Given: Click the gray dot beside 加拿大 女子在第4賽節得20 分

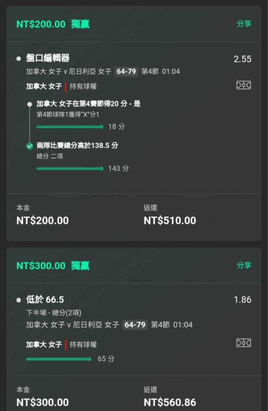Looking at the screenshot, I should click(30, 104).
